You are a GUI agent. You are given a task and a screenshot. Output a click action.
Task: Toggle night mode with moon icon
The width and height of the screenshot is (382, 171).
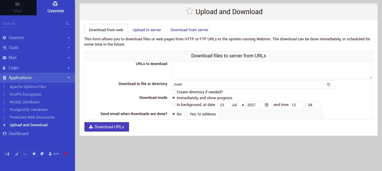(16, 154)
